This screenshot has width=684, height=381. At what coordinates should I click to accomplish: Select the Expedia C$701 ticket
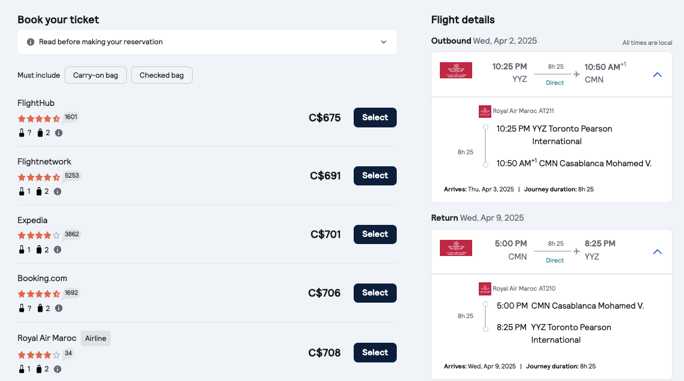pyautogui.click(x=375, y=234)
